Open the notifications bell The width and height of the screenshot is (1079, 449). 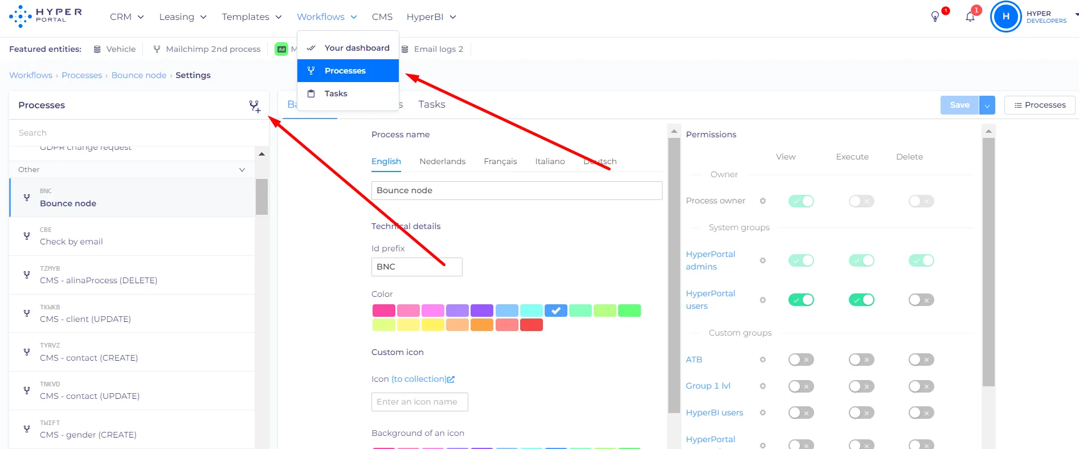[970, 17]
